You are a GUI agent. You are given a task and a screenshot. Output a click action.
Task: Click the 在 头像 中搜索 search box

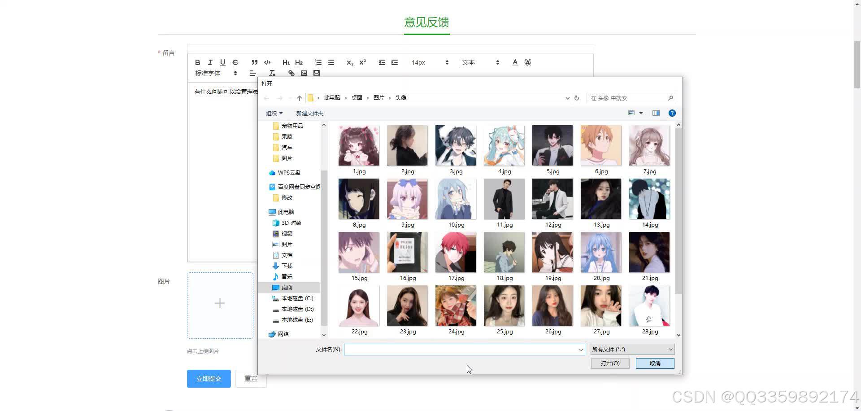coord(631,98)
